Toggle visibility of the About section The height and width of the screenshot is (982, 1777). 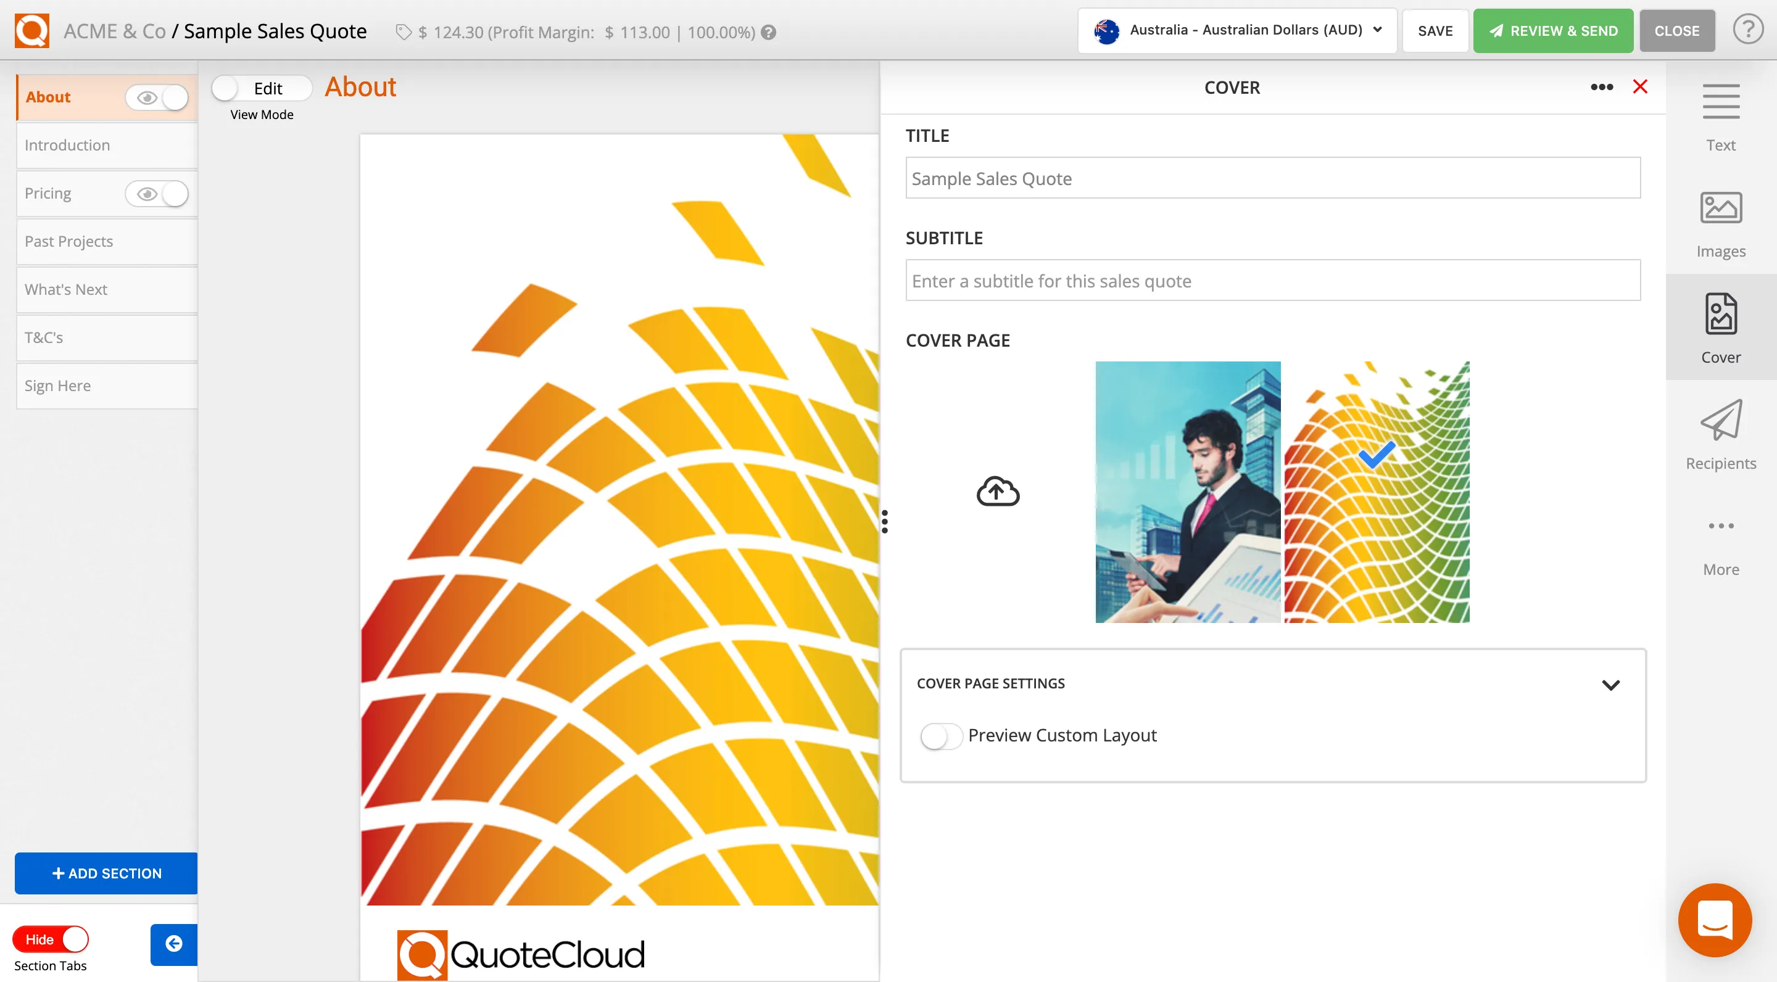(x=157, y=97)
